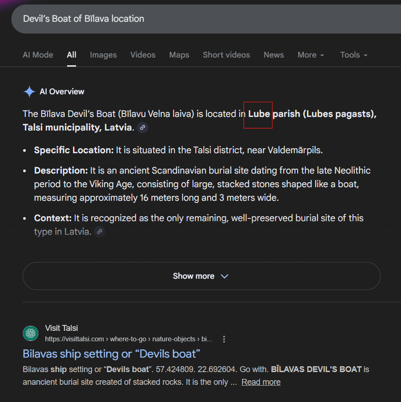Go to the News tab
401x402 pixels.
point(274,55)
